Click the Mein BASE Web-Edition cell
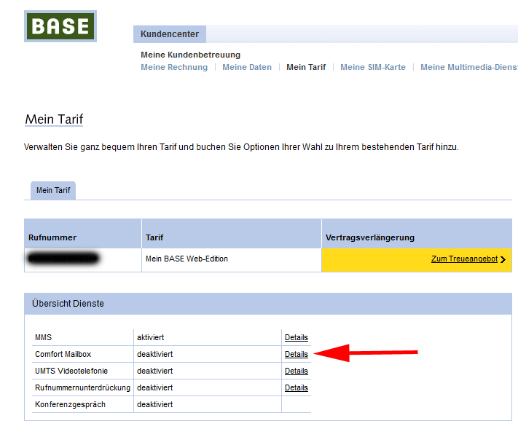 tap(232, 260)
